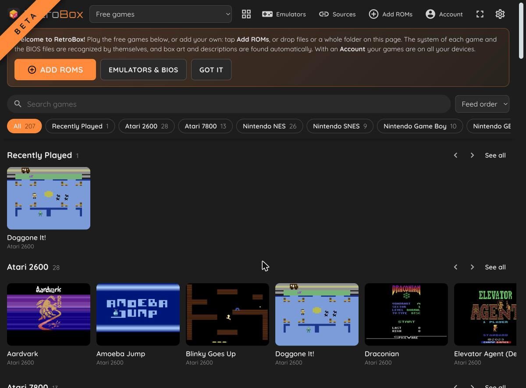
Task: Select the All 207 filter chip
Action: (24, 126)
